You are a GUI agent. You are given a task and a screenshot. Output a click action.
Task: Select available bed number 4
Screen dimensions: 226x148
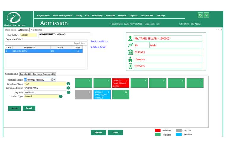[x=139, y=83]
